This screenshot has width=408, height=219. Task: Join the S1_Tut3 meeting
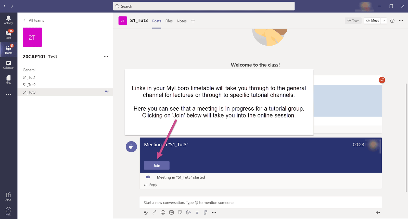[157, 165]
